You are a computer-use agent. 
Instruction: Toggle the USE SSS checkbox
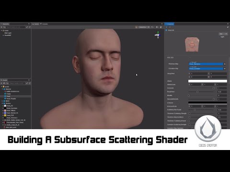[x=189, y=57]
